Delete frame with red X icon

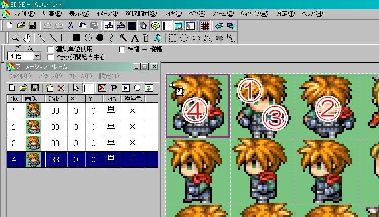61,88
